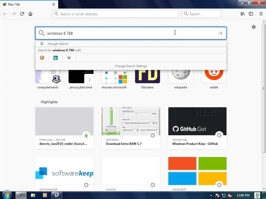Viewport: 266px width, 199px height.
Task: Click history clock icon on Microsoft card
Action: coord(219,185)
